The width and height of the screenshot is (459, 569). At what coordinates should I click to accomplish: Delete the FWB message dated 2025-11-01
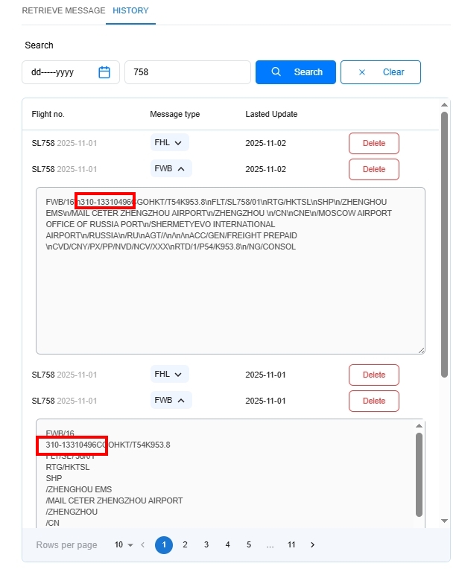click(373, 401)
